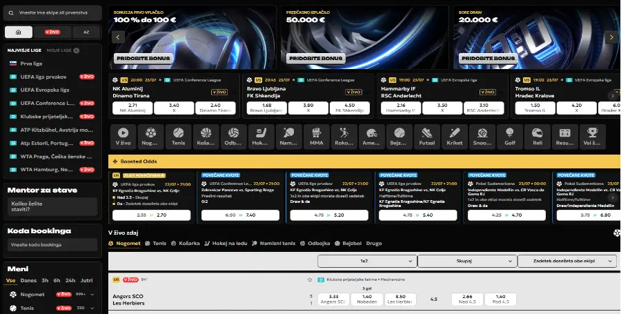Screen dimensions: 621x314
Task: Select the Snooker sport tile
Action: click(x=482, y=137)
